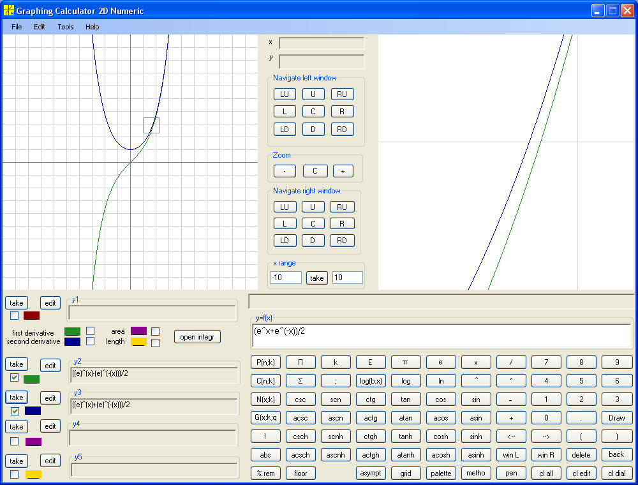Screen dimensions: 638x485
Task: Toggle the grid button
Action: tap(406, 474)
